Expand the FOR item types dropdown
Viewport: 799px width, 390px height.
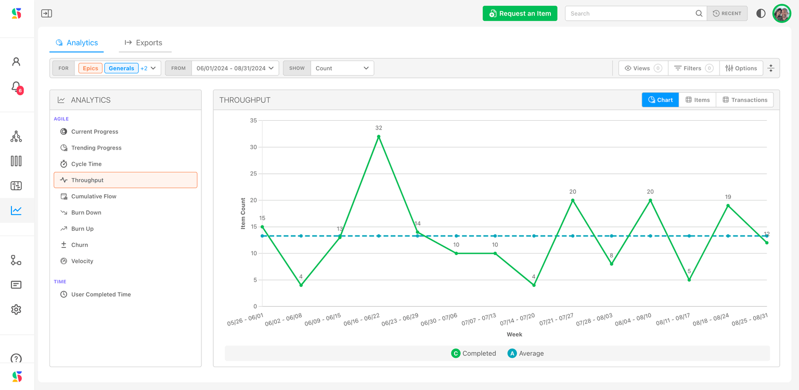pyautogui.click(x=153, y=68)
